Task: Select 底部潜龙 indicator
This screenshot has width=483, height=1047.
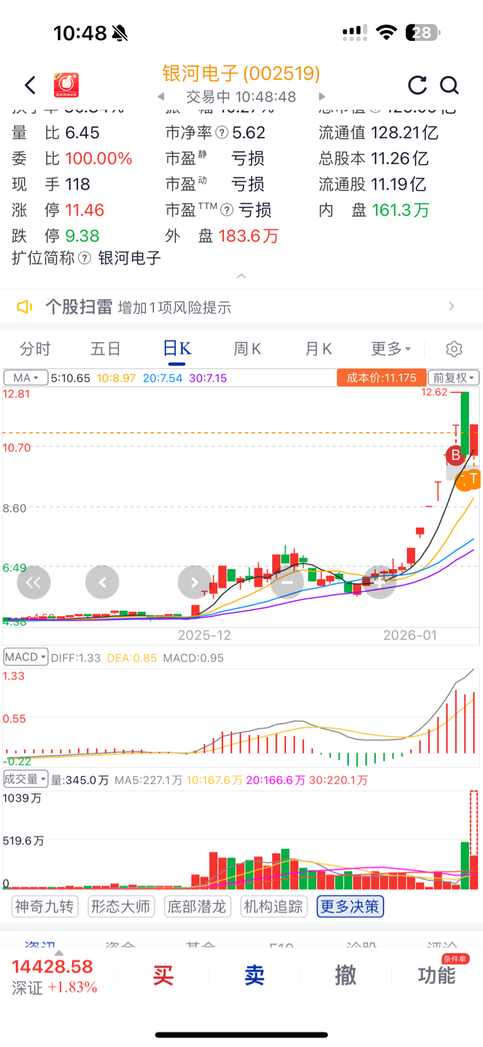Action: (197, 906)
